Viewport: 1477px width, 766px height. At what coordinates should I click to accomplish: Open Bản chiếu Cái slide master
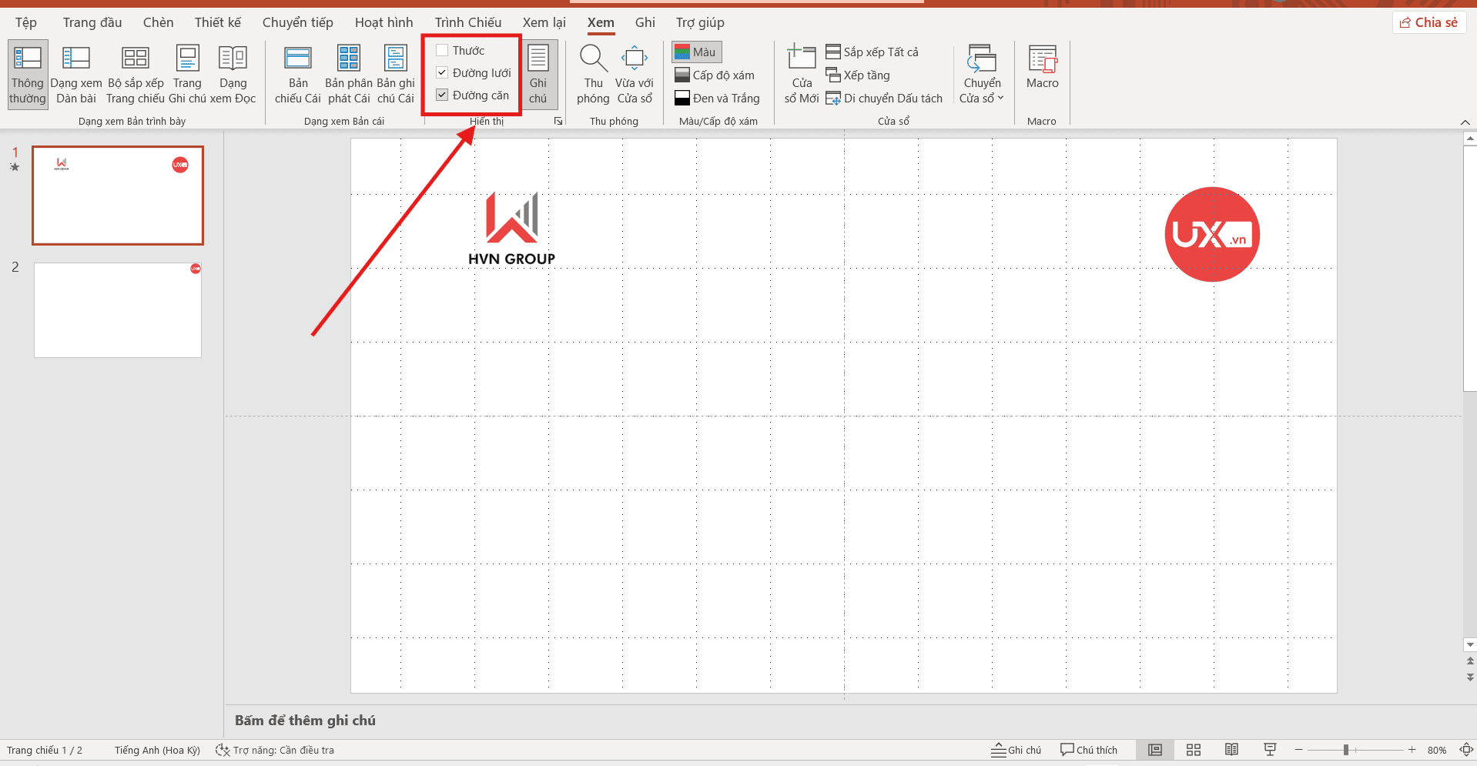coord(297,74)
